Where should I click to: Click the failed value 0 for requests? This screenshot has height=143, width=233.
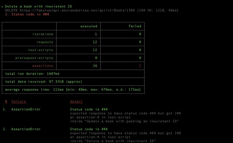point(140,42)
